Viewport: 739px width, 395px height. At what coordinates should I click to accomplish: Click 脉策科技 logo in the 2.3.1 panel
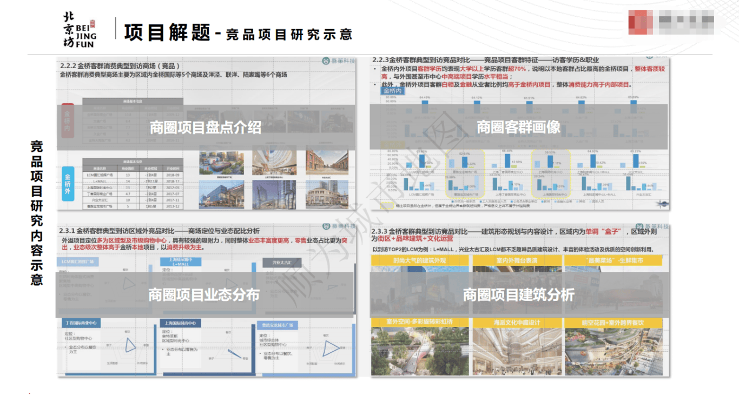click(x=339, y=226)
